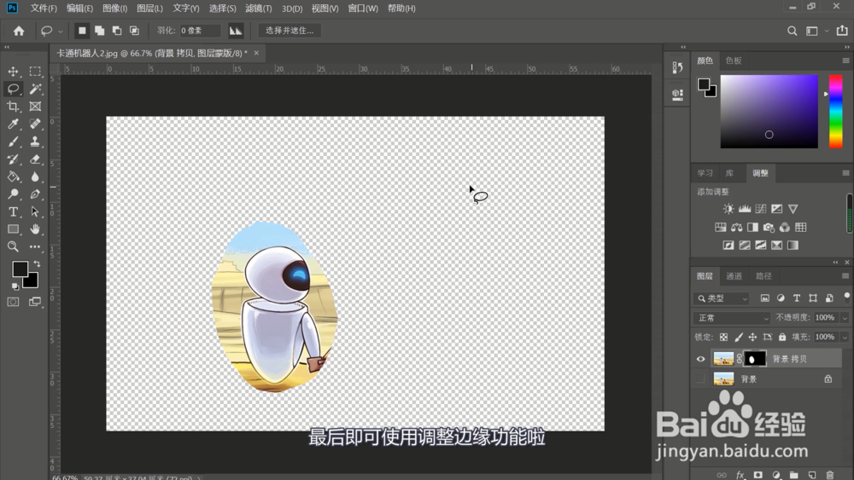Select the Crop tool
The height and width of the screenshot is (480, 854).
point(13,107)
